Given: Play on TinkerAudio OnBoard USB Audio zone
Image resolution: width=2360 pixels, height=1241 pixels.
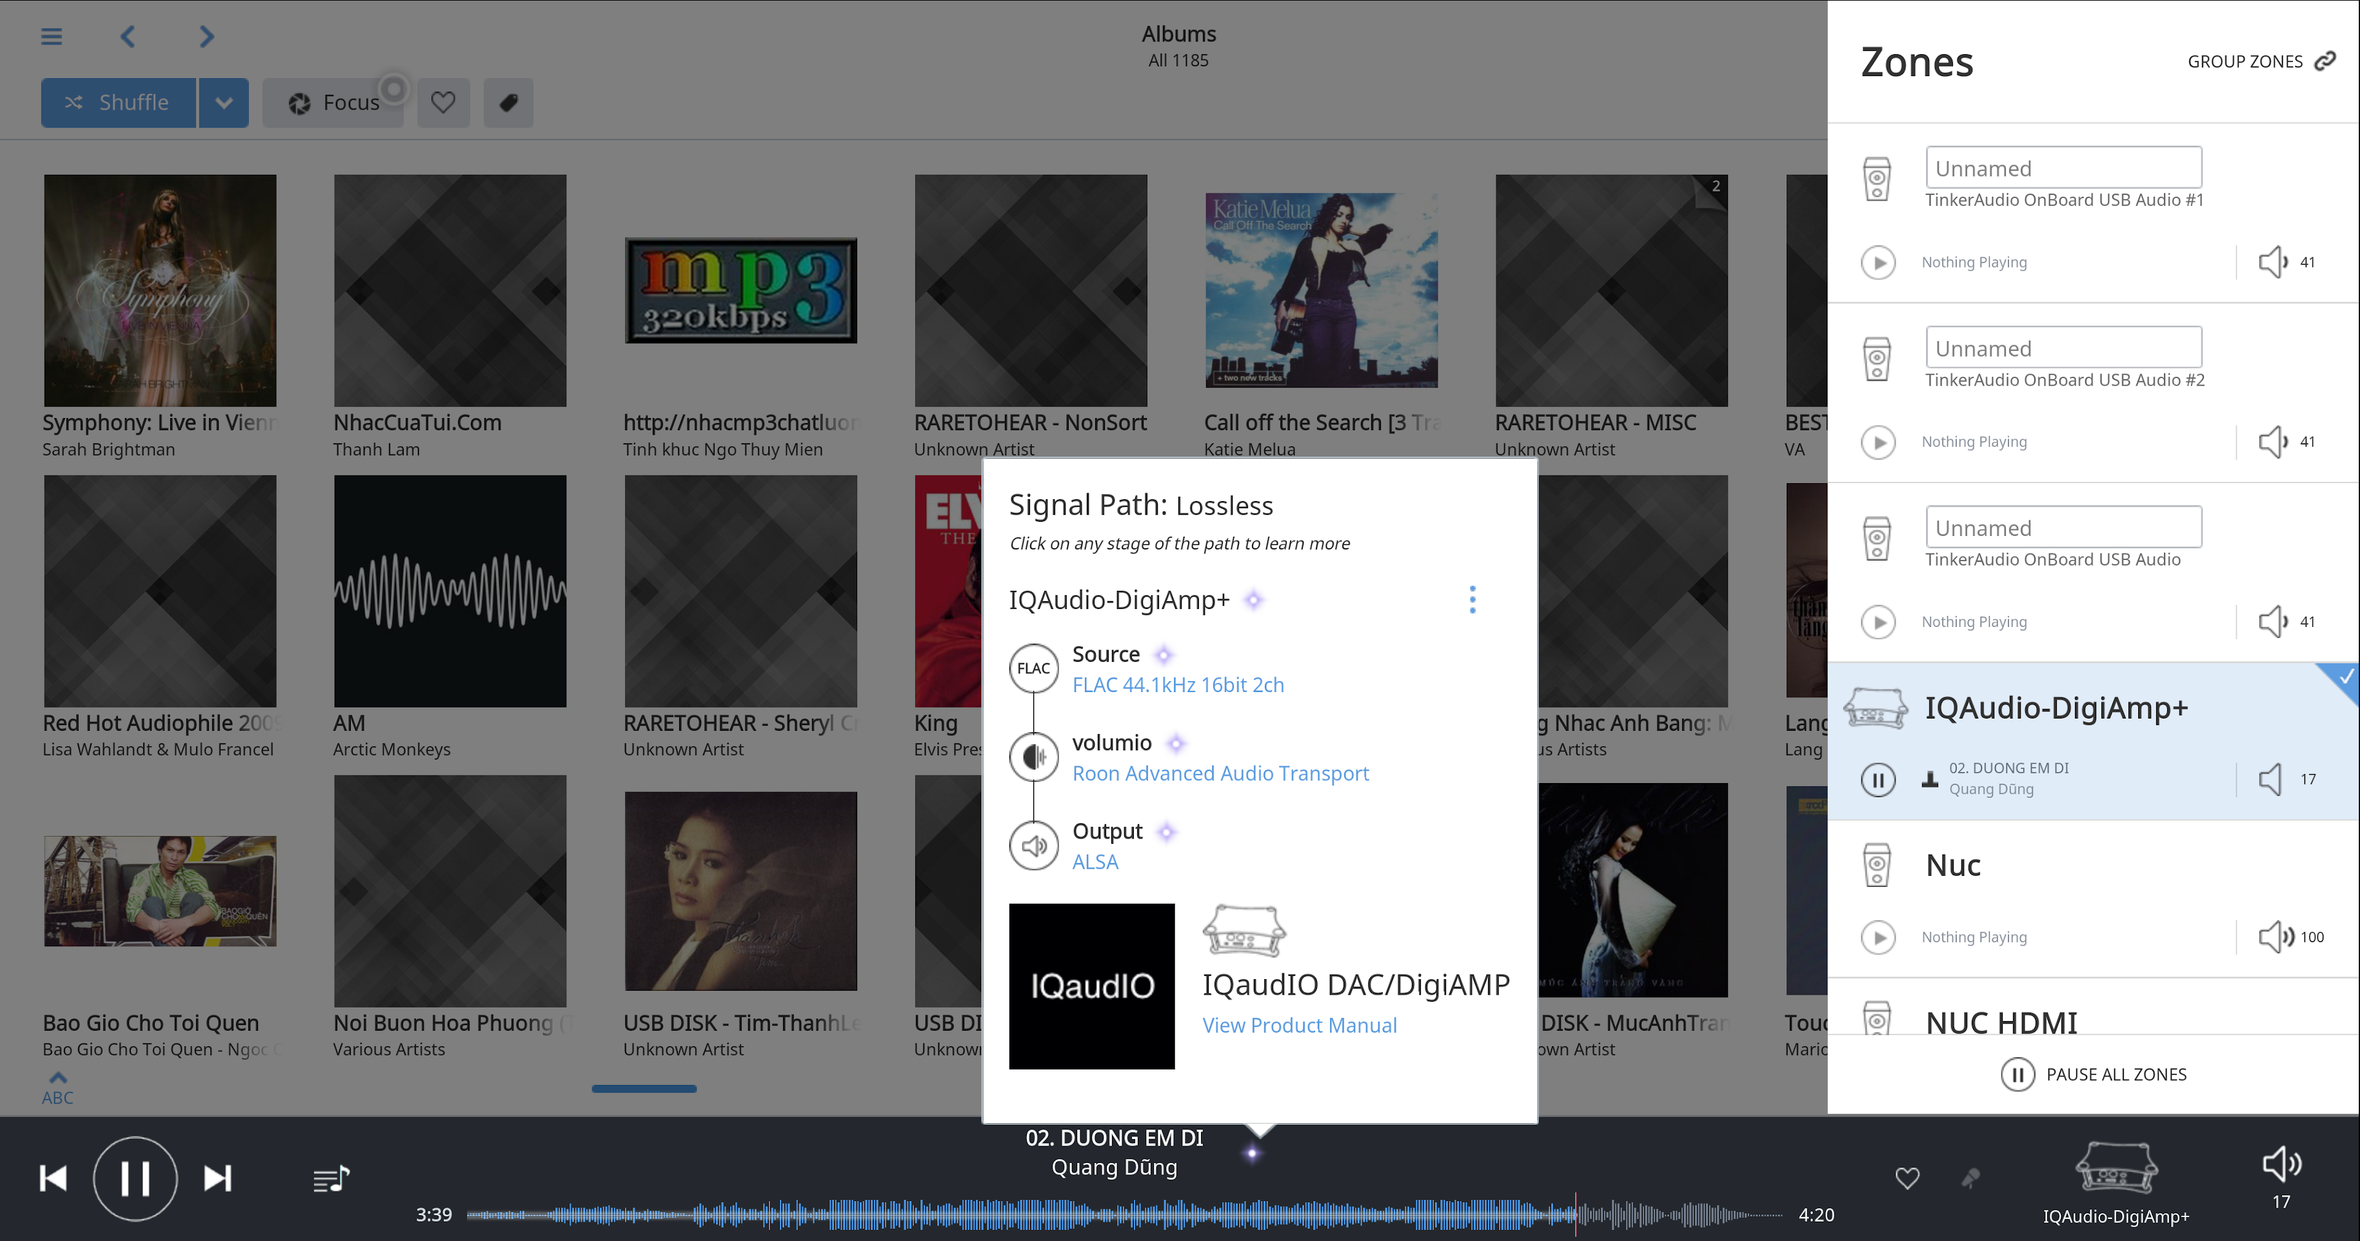Looking at the screenshot, I should [1878, 622].
